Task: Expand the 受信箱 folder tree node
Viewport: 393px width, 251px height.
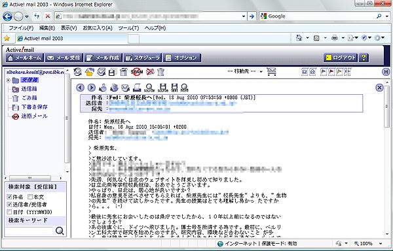Action: [x=8, y=80]
